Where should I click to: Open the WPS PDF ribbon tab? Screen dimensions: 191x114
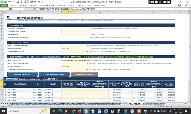23,5
